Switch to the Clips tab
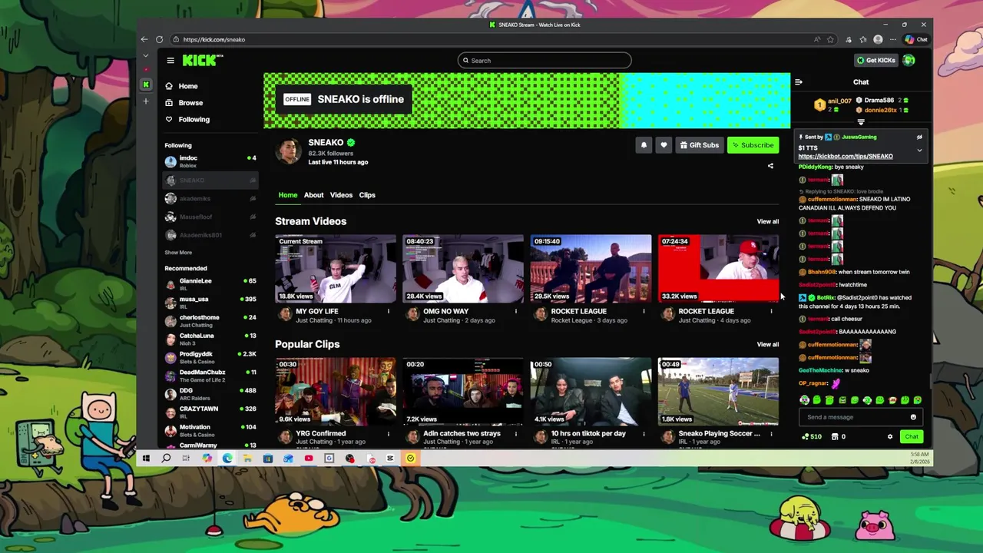Image resolution: width=983 pixels, height=553 pixels. 367,195
